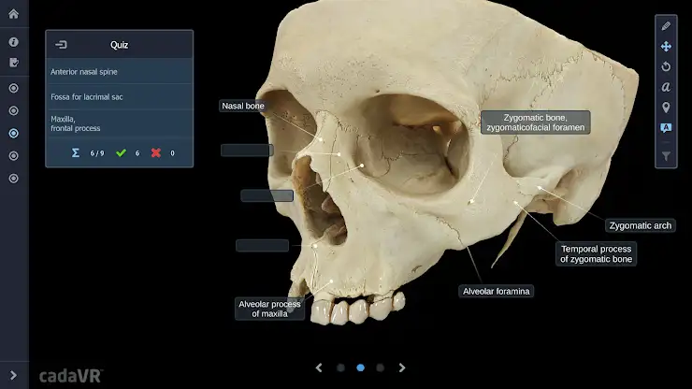
Task: Select the move arrows tool
Action: coord(666,47)
